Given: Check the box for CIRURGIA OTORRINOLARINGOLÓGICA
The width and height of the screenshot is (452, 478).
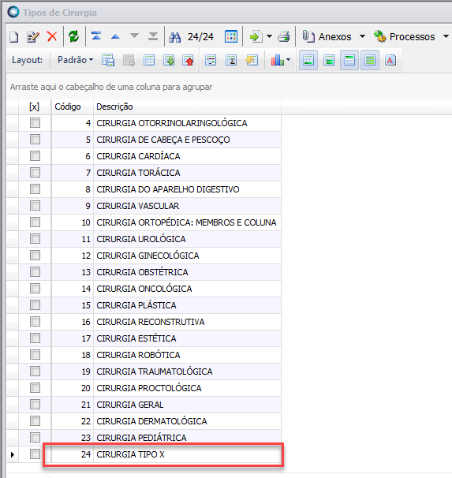Looking at the screenshot, I should coord(35,123).
